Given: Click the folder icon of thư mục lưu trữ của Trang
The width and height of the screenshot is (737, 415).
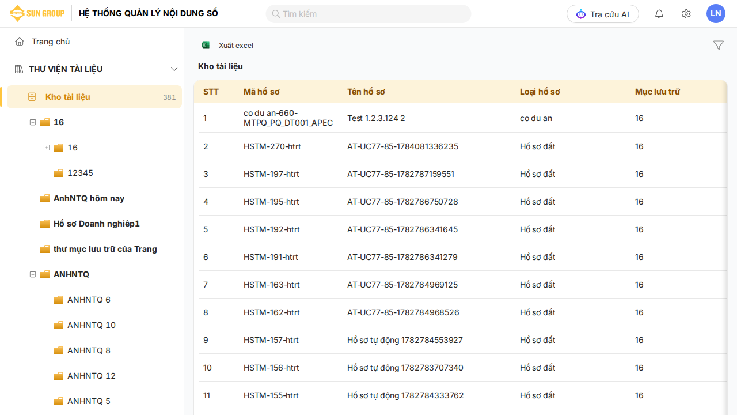Looking at the screenshot, I should point(45,249).
